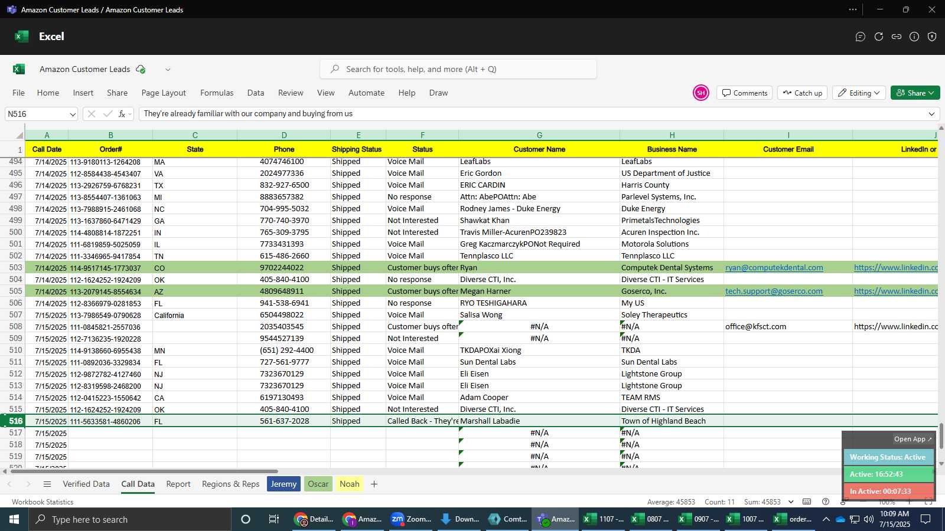Image resolution: width=945 pixels, height=531 pixels.
Task: Select cell with Town of Highland Beach
Action: pyautogui.click(x=672, y=421)
